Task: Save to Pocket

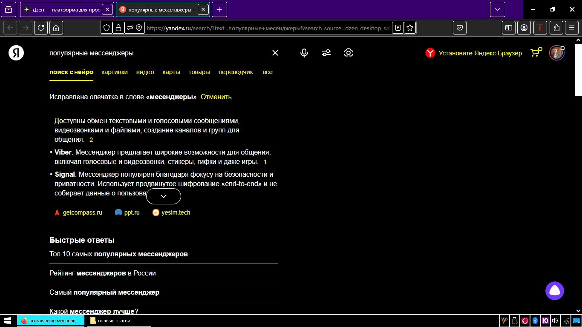Action: coord(460,28)
